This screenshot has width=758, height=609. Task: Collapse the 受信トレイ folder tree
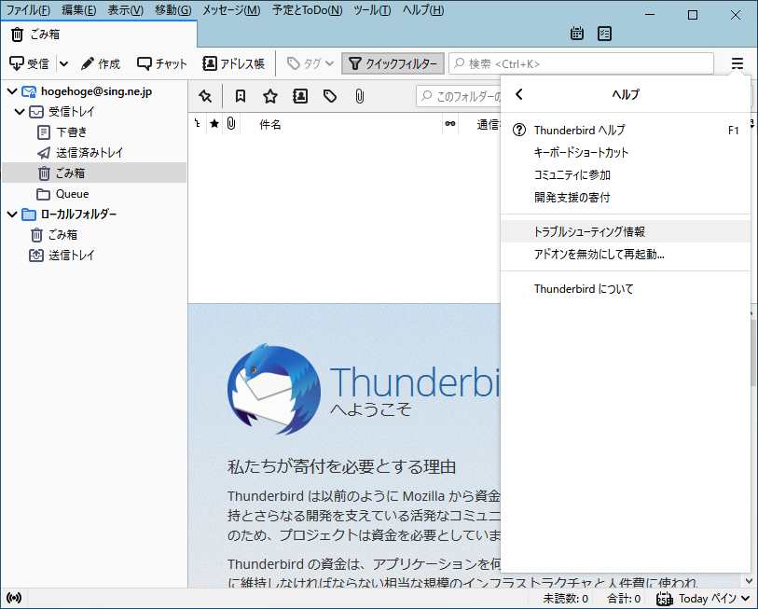click(20, 112)
